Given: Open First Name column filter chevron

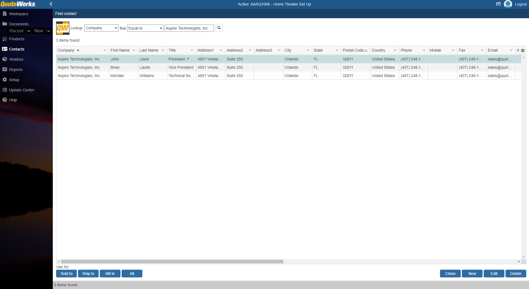Looking at the screenshot, I should [x=134, y=50].
